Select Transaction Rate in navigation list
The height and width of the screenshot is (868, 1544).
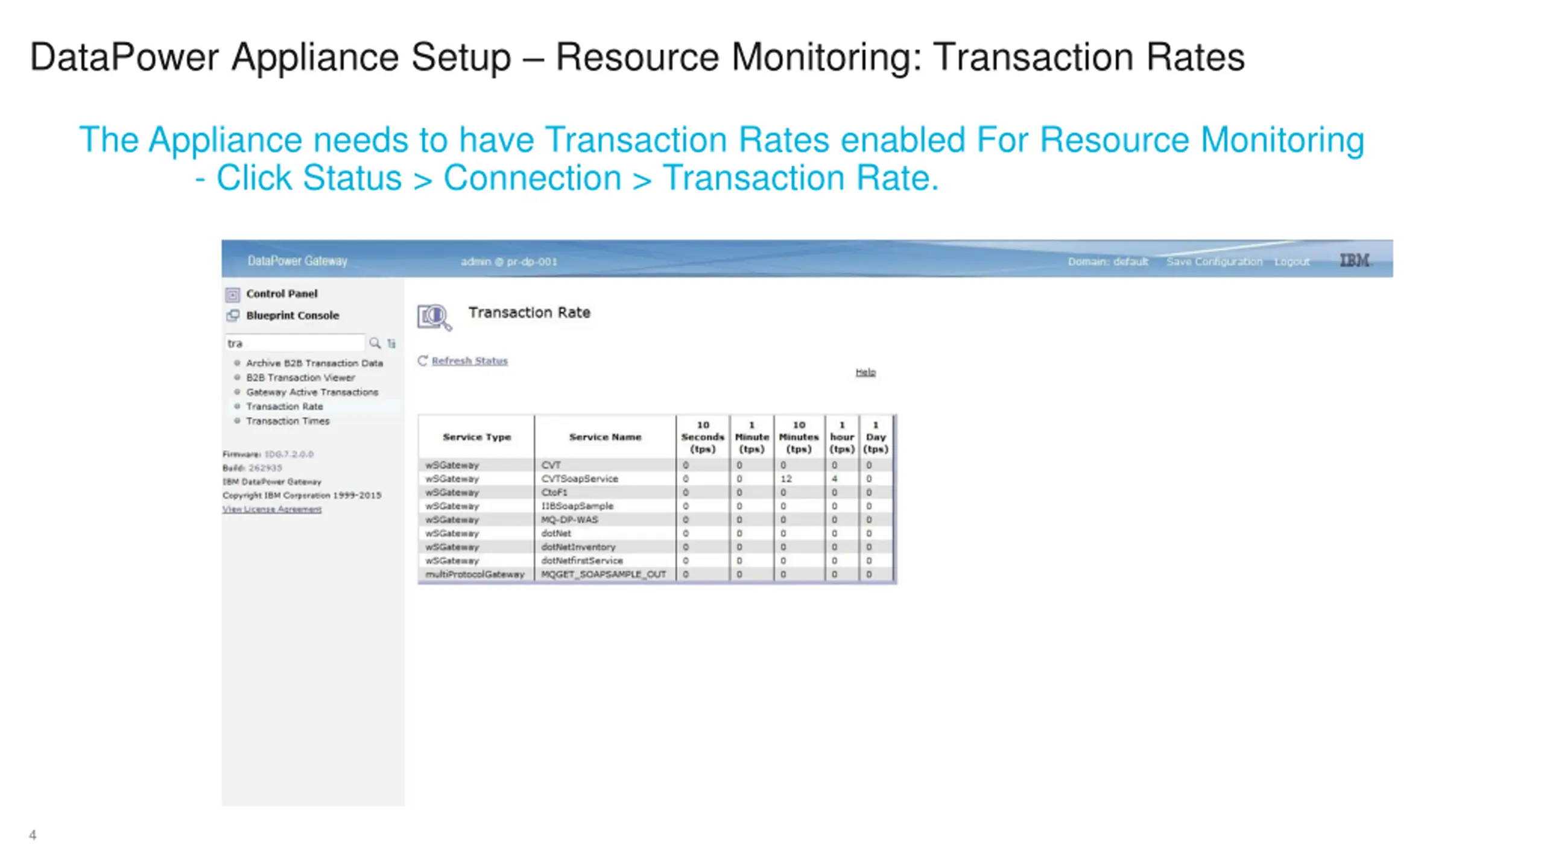pyautogui.click(x=284, y=406)
